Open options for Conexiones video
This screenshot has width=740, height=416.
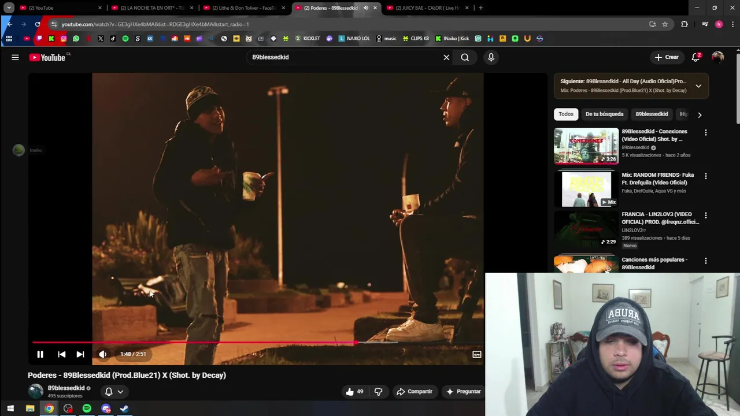coord(705,133)
